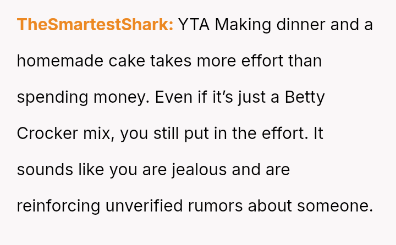Image resolution: width=396 pixels, height=245 pixels.
Task: Click the word "YTA" in the comment
Action: pyautogui.click(x=194, y=25)
